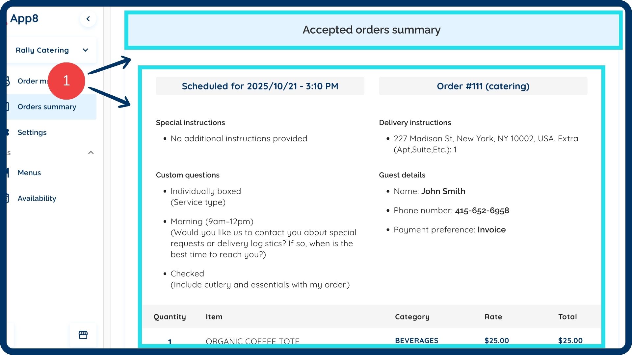Click the Settings gear icon in sidebar
The height and width of the screenshot is (355, 632).
[8, 132]
